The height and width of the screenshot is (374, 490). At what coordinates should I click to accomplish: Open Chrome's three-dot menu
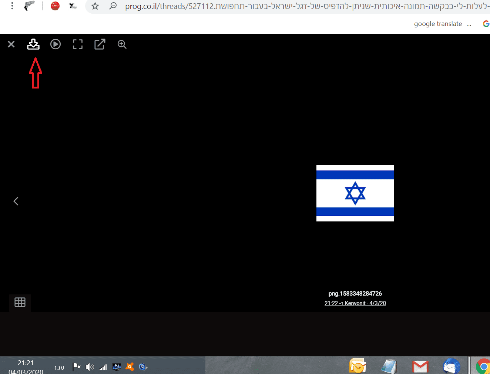pos(12,6)
